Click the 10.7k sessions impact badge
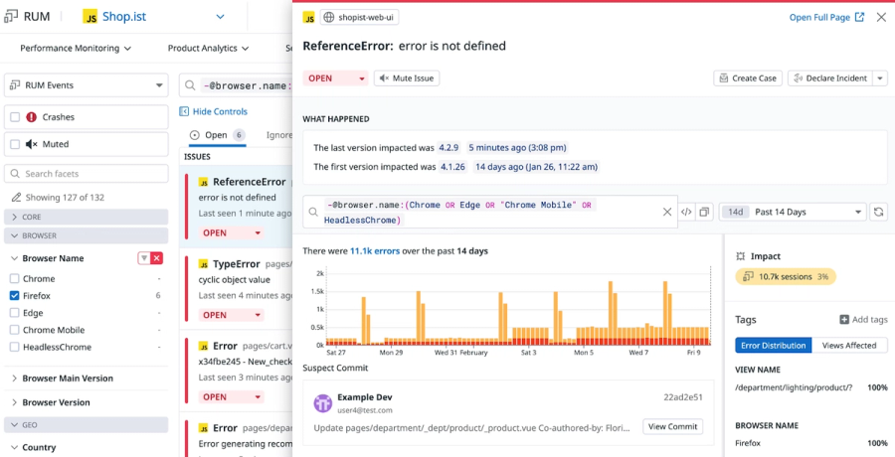The height and width of the screenshot is (457, 895). pyautogui.click(x=786, y=277)
